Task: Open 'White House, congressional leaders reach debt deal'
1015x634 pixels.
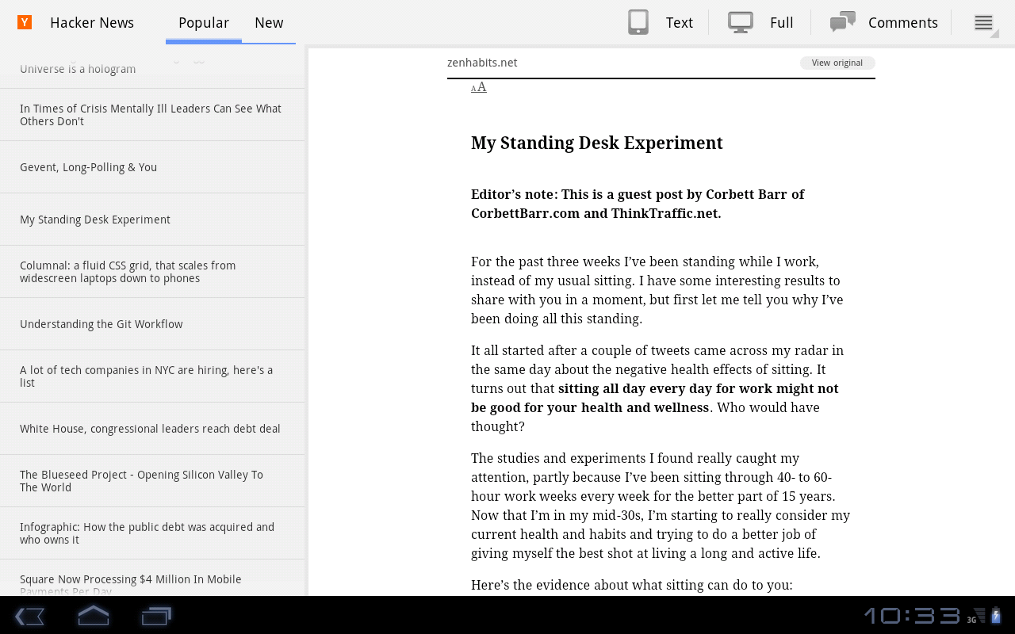Action: [152, 429]
